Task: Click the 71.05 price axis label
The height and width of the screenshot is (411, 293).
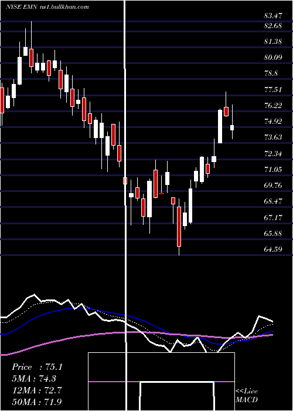Action: (273, 170)
